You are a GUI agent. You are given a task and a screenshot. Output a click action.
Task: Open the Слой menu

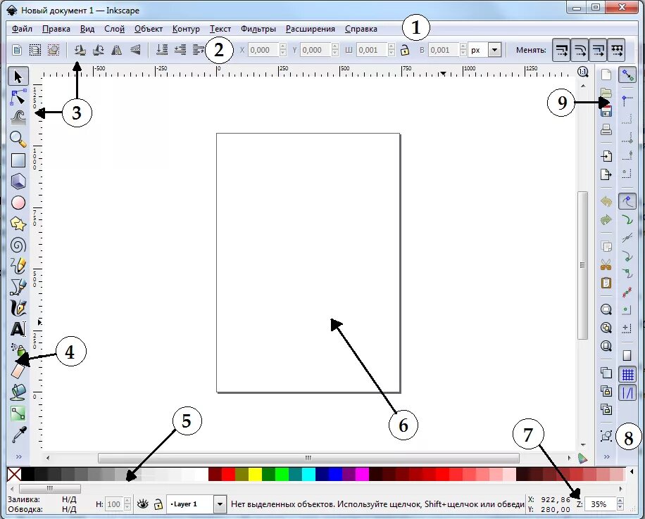(x=114, y=29)
